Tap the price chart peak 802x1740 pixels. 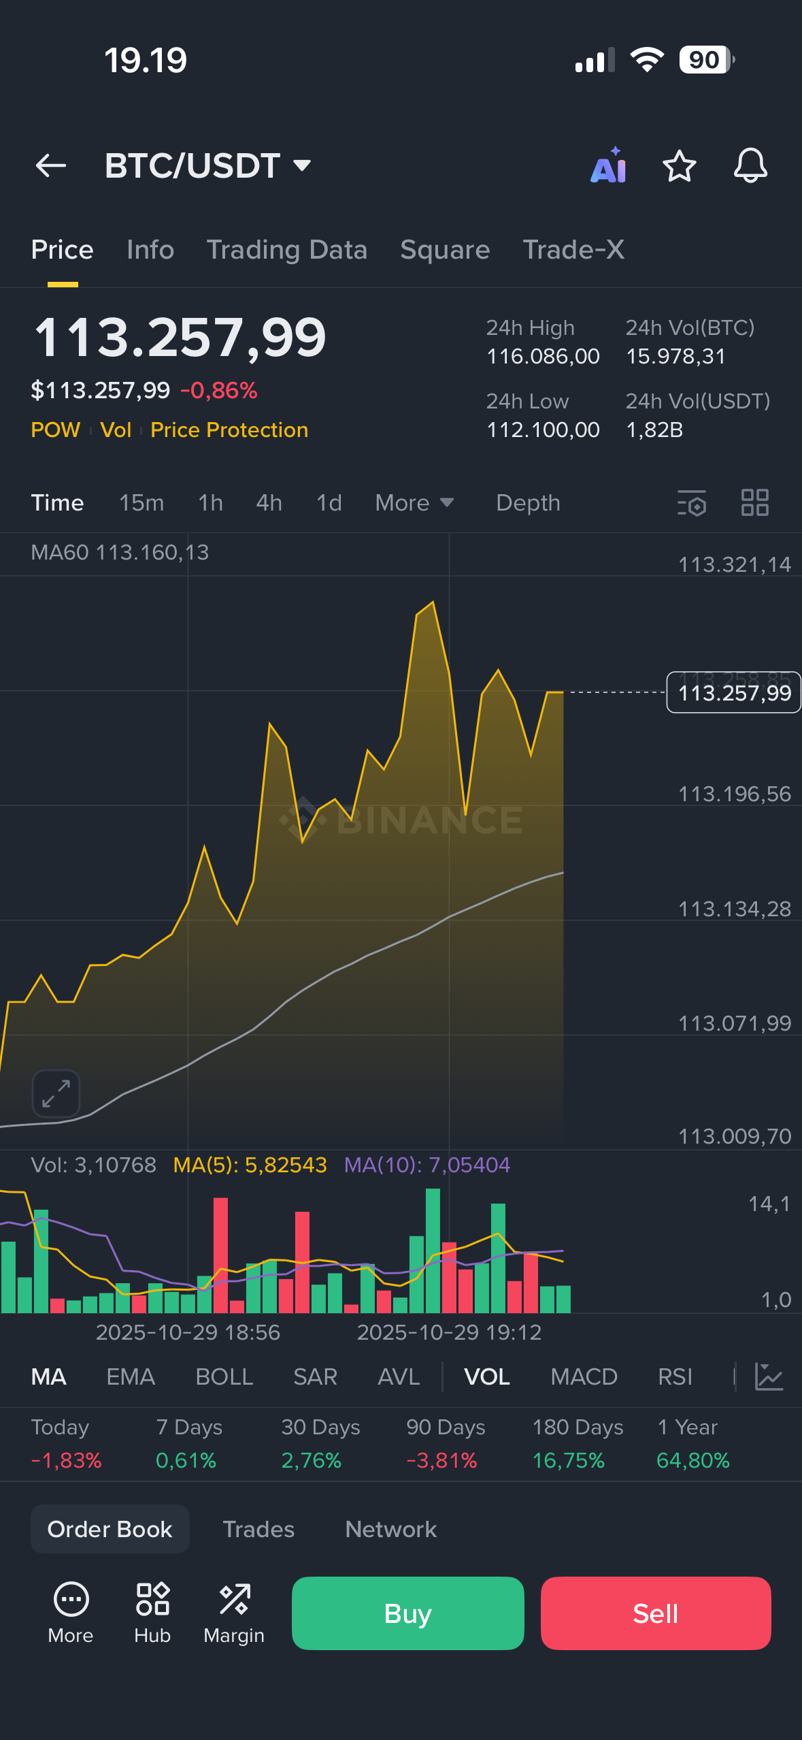pyautogui.click(x=433, y=602)
